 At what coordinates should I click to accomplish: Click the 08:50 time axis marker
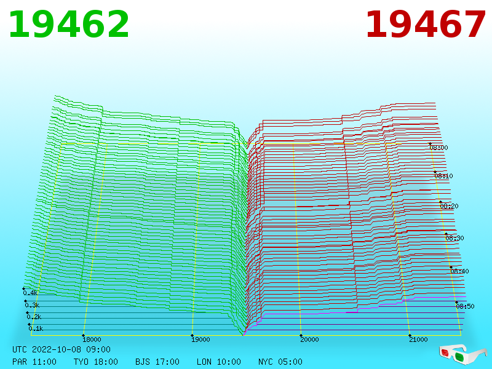[465, 306]
